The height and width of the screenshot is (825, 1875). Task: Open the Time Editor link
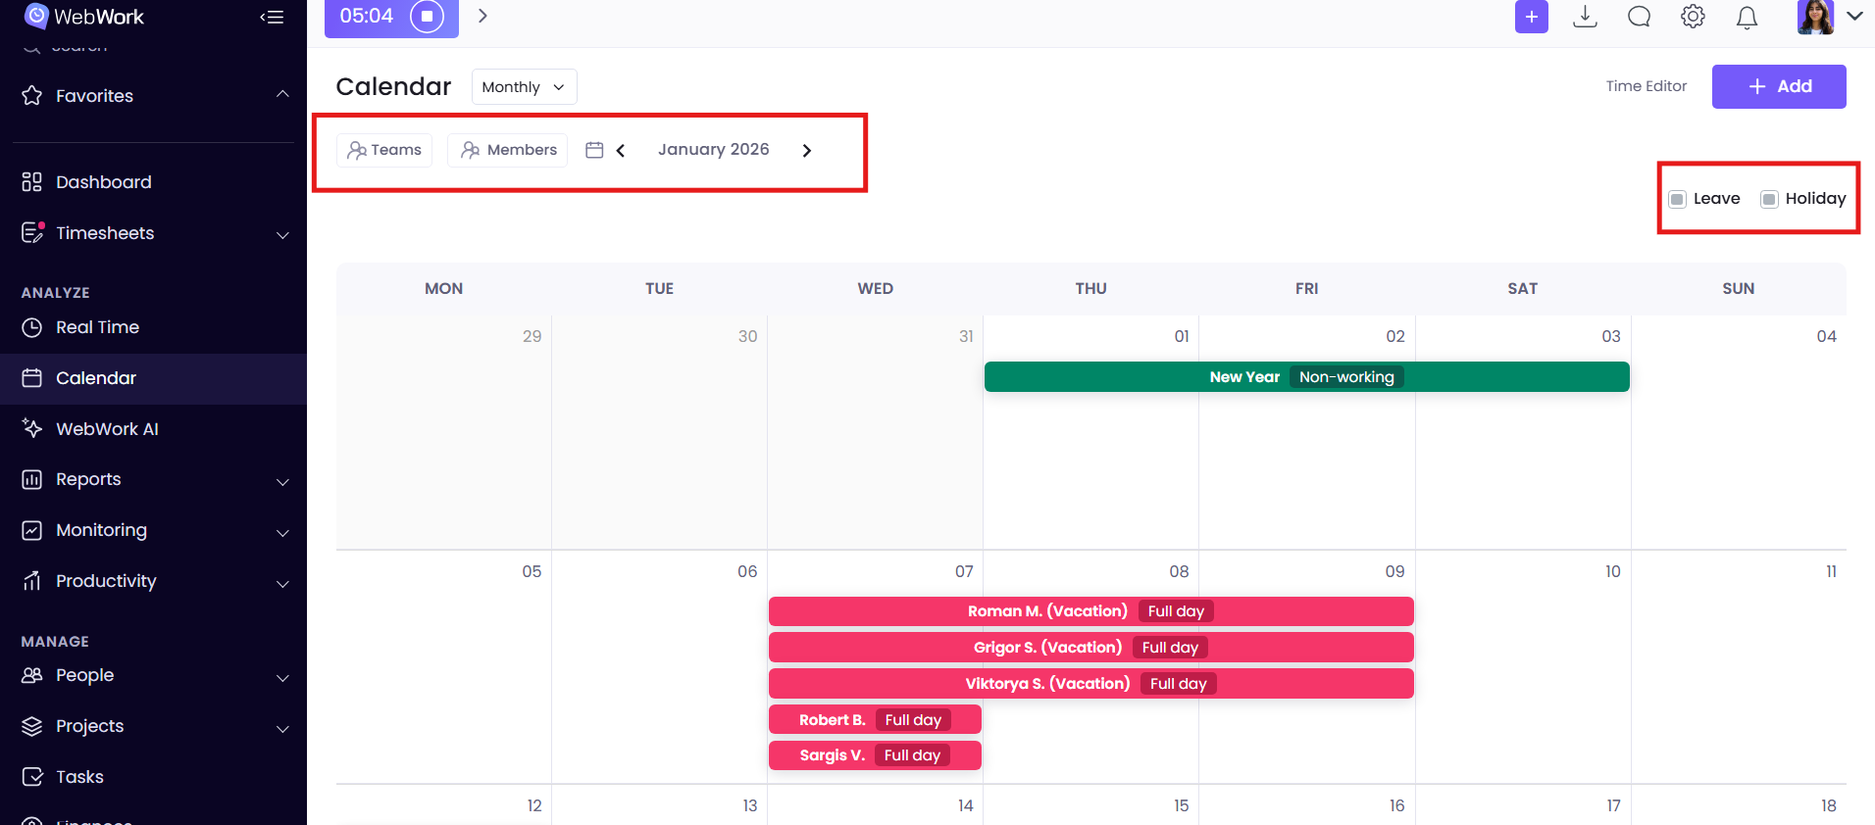click(x=1646, y=86)
